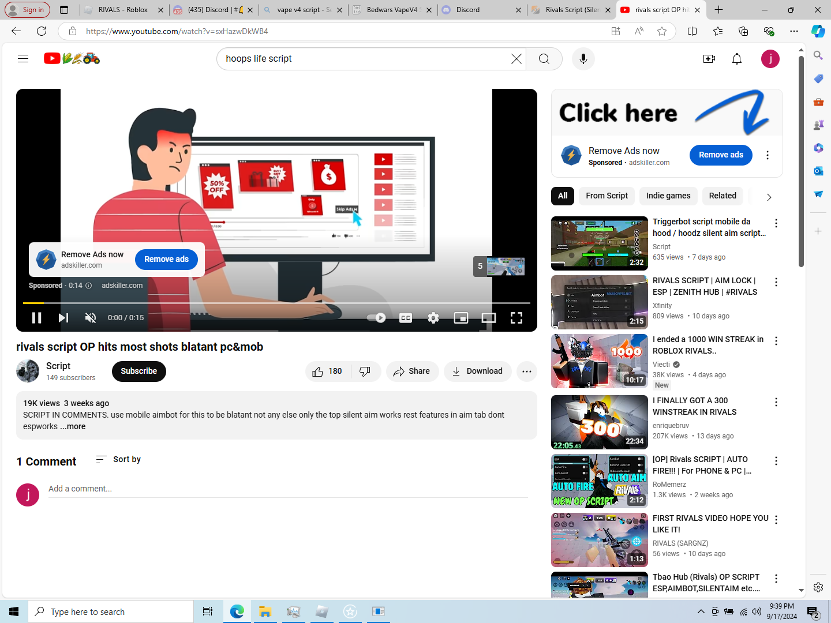Viewport: 831px width, 623px height.
Task: Share the video
Action: coord(412,371)
